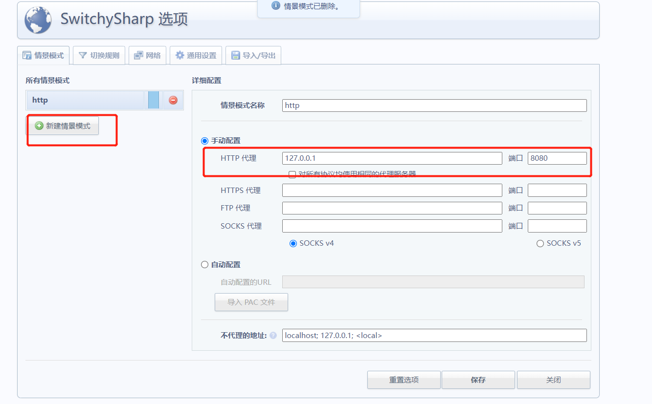Open the 导入/导出 tab

click(253, 55)
